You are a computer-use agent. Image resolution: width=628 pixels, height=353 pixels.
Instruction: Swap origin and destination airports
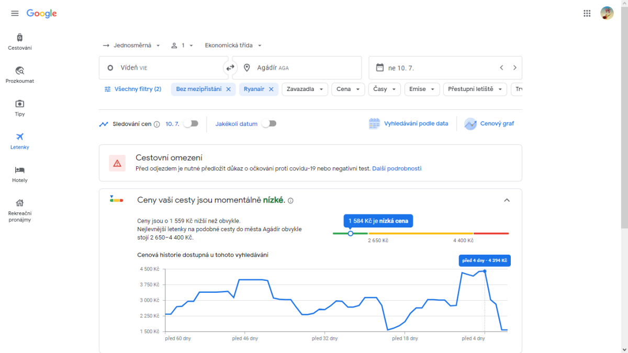[x=230, y=68]
